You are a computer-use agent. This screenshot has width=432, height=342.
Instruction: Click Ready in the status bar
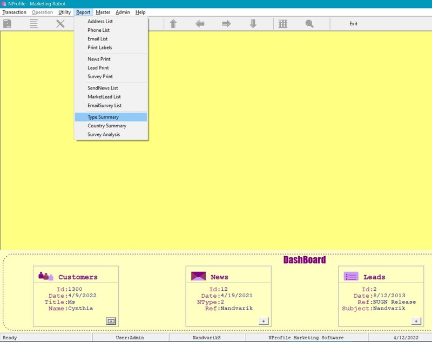tap(10, 338)
